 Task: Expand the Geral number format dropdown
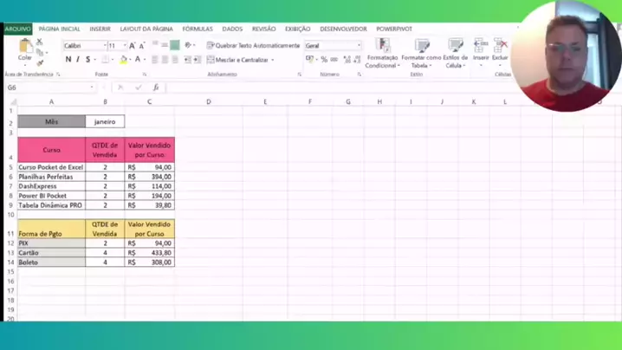point(359,46)
